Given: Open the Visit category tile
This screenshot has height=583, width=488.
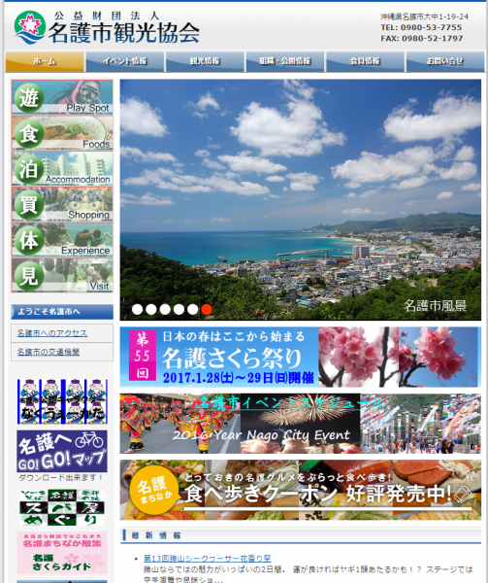Looking at the screenshot, I should (62, 275).
